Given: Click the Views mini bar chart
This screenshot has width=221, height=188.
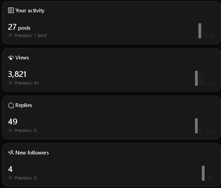Looking at the screenshot, I should 202,78.
